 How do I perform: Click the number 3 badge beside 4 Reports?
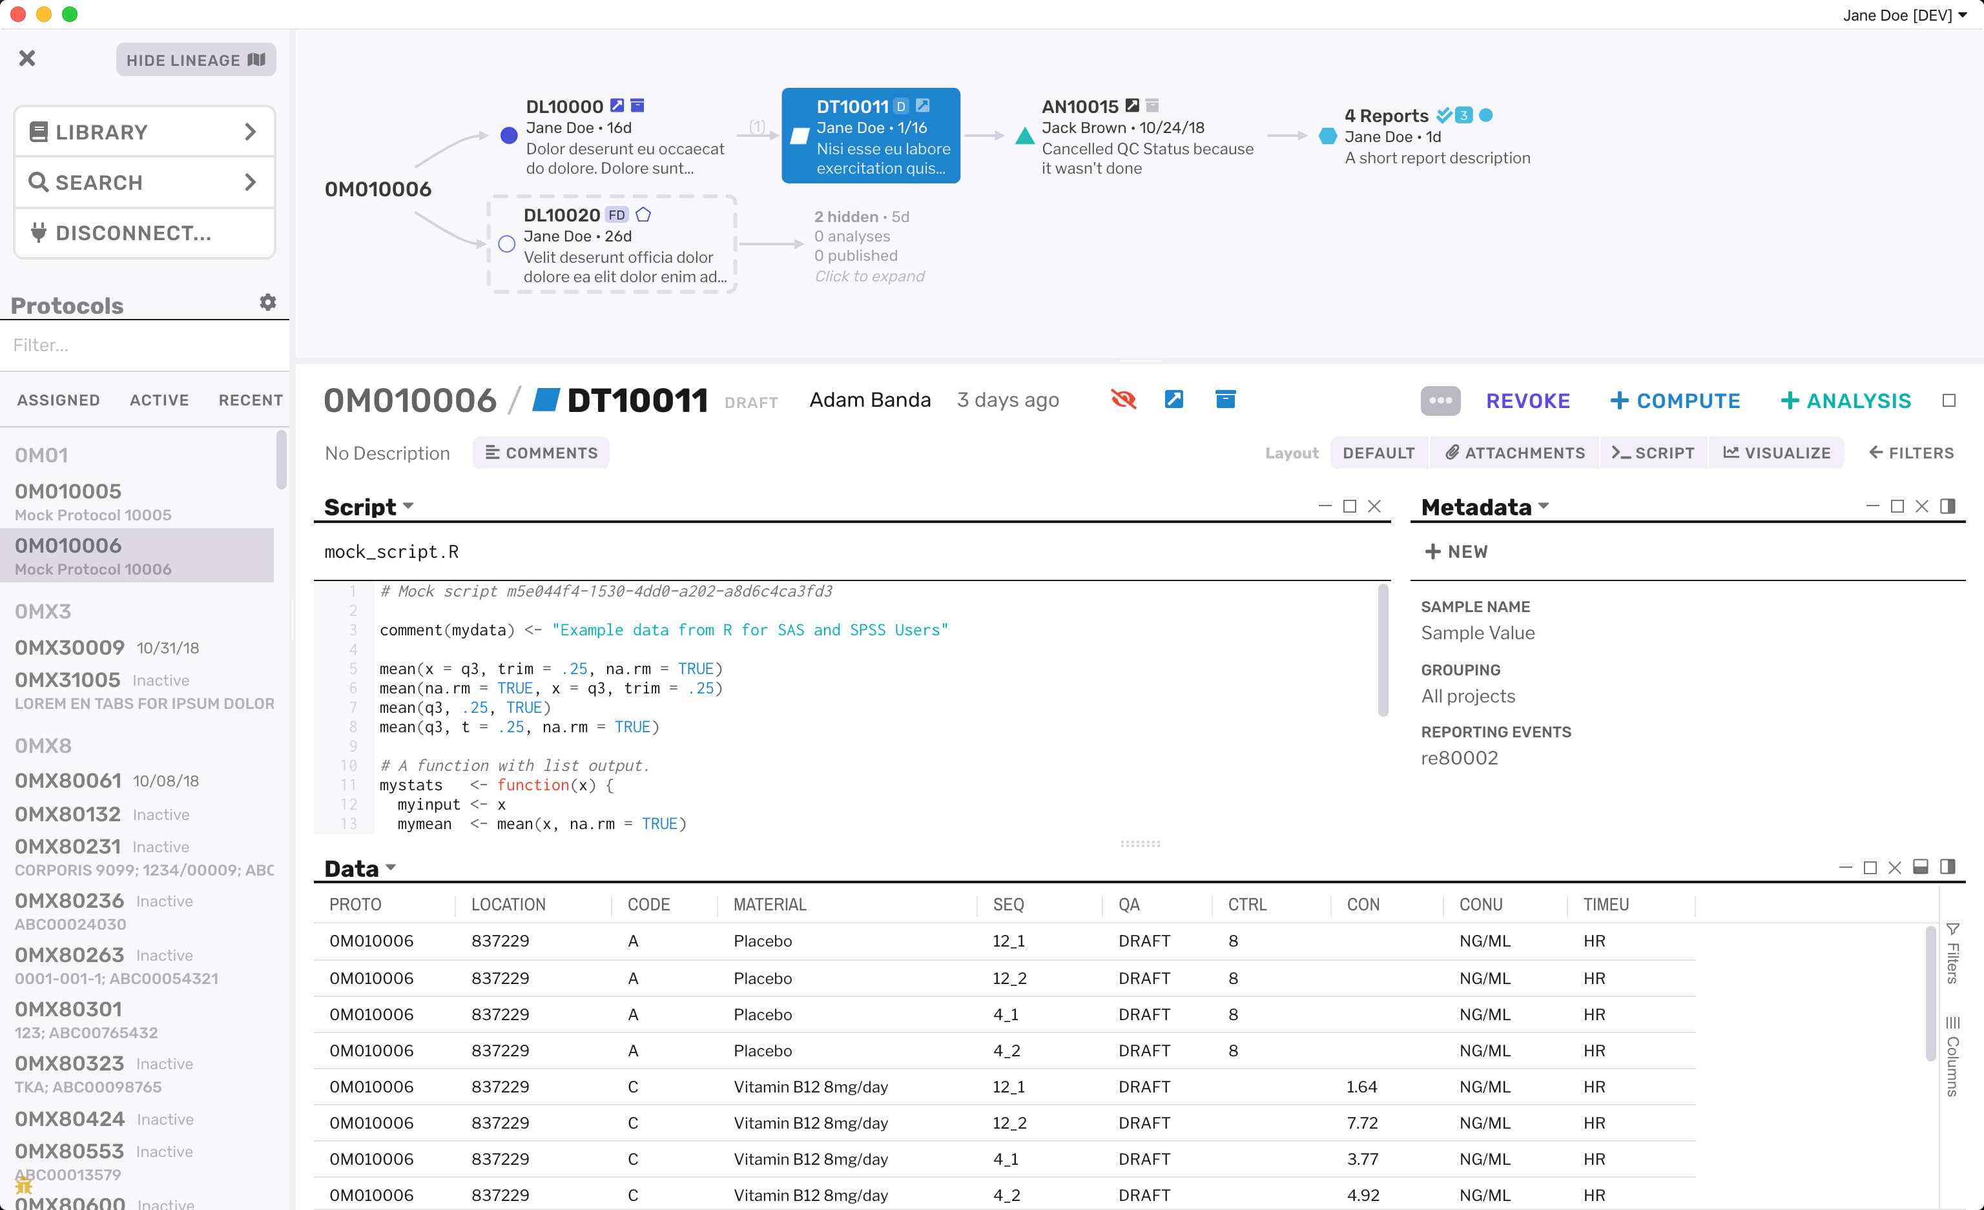tap(1464, 115)
